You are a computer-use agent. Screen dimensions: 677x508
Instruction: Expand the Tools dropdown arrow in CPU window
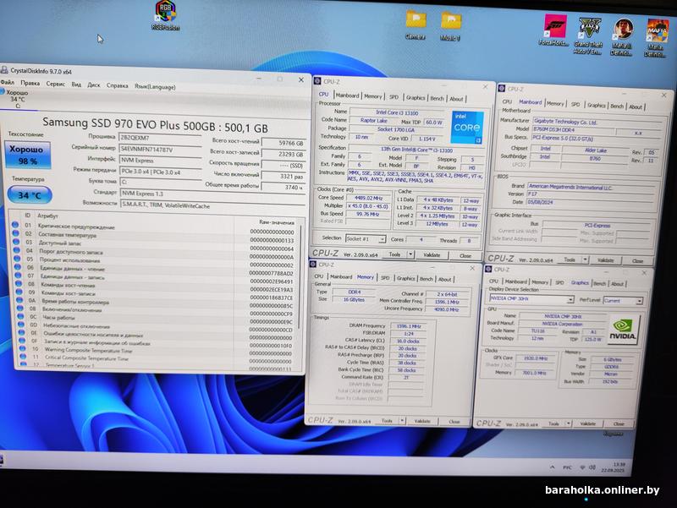click(412, 254)
